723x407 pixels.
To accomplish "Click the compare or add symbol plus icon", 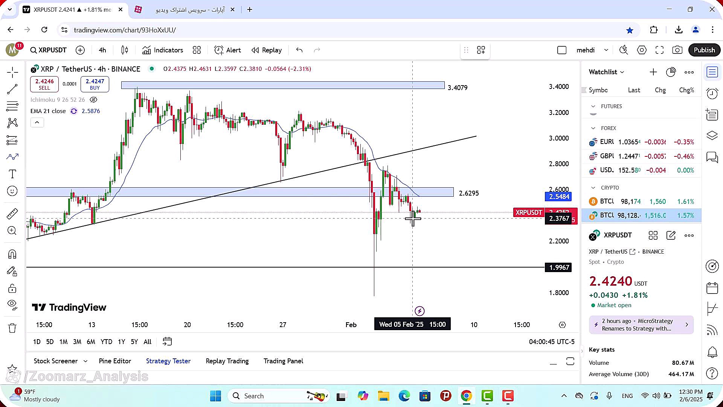I will (80, 50).
